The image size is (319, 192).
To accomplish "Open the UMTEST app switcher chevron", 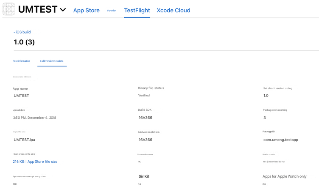I will click(x=63, y=10).
